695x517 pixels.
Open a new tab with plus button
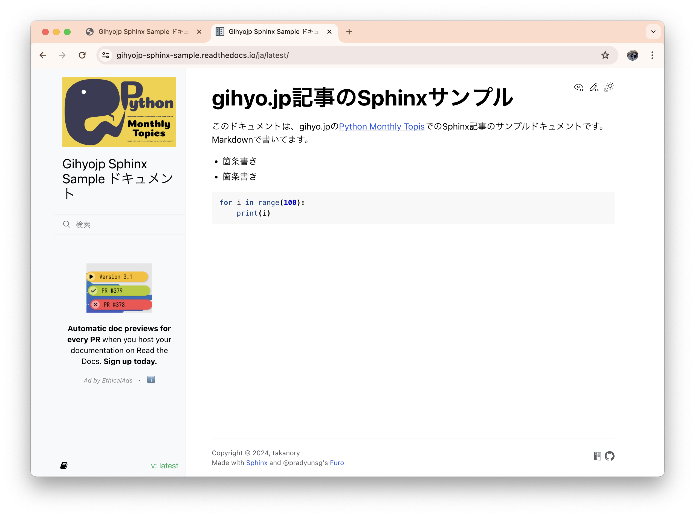tap(349, 32)
